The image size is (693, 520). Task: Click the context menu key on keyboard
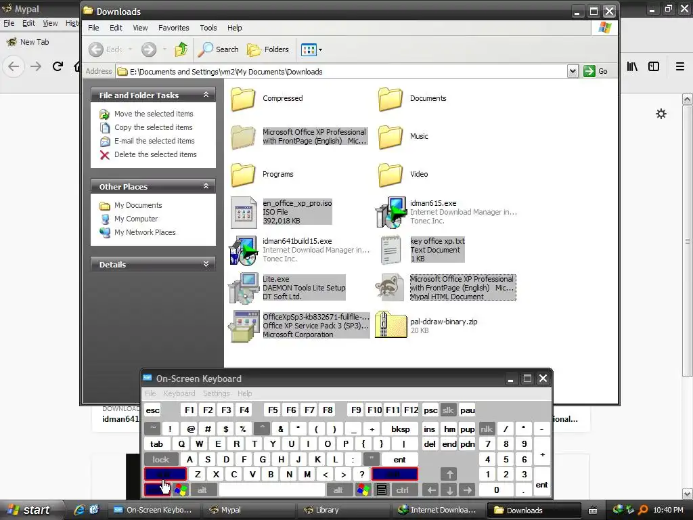[382, 490]
